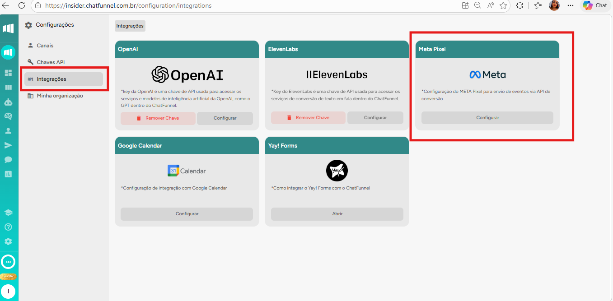
Task: Click the infinity plan badge icon
Action: pyautogui.click(x=8, y=262)
